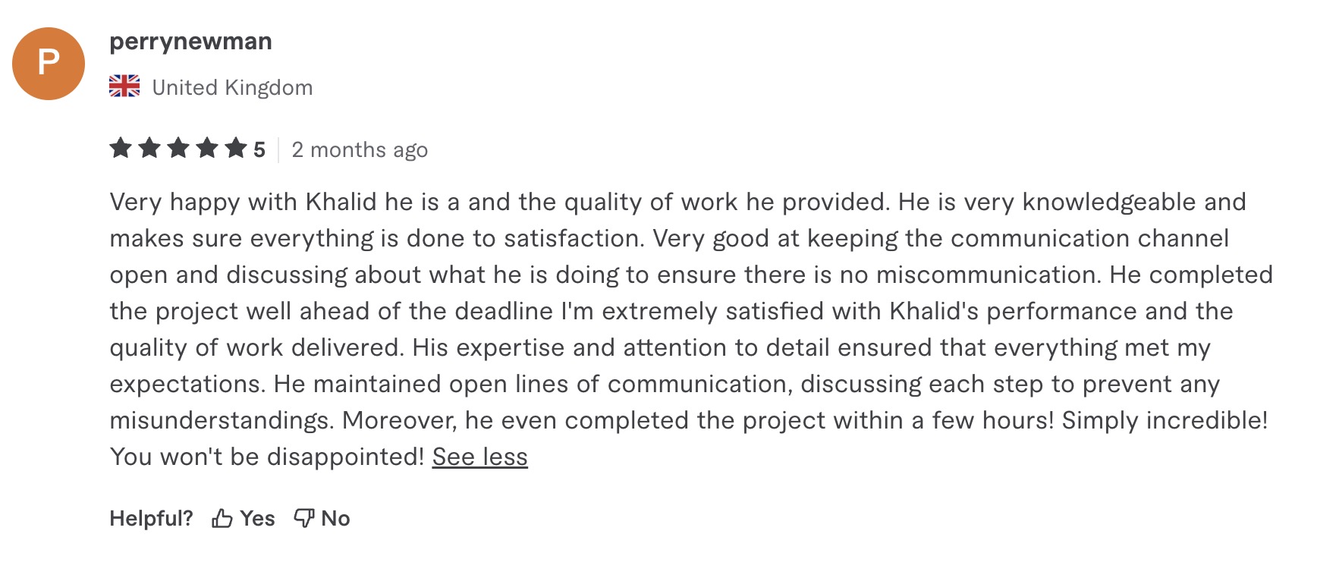Click the fourth rating star
This screenshot has width=1317, height=581.
coord(207,148)
